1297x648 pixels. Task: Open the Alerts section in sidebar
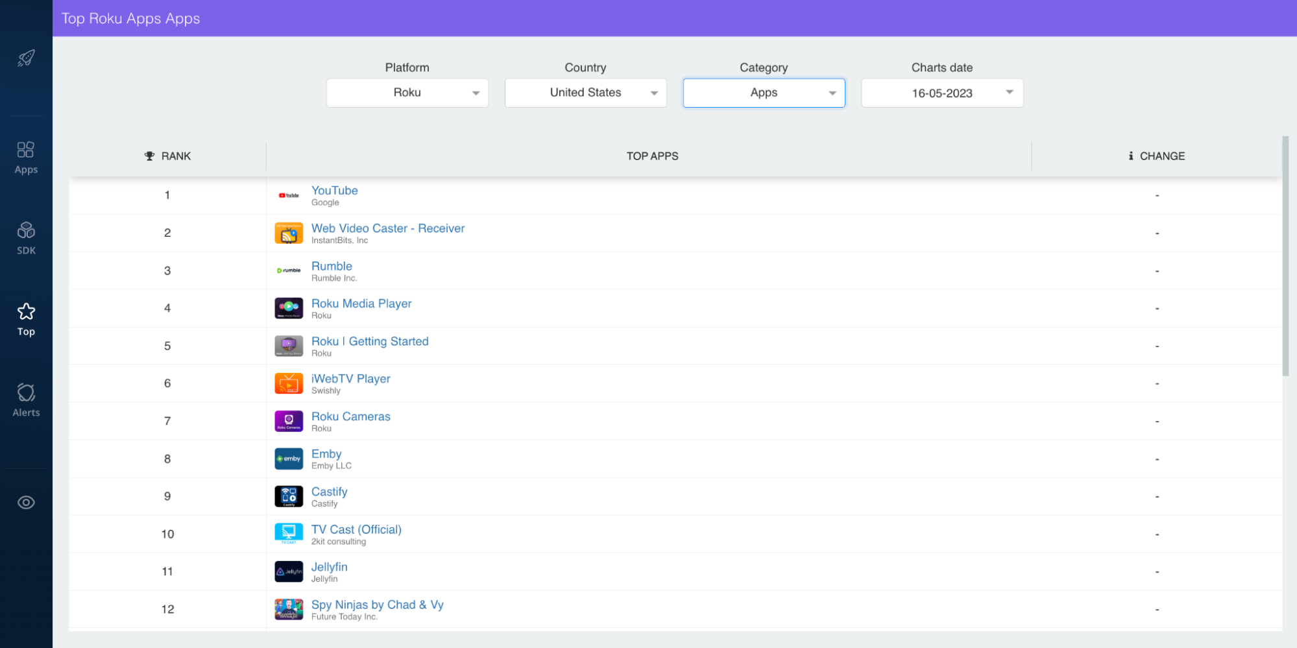[26, 400]
